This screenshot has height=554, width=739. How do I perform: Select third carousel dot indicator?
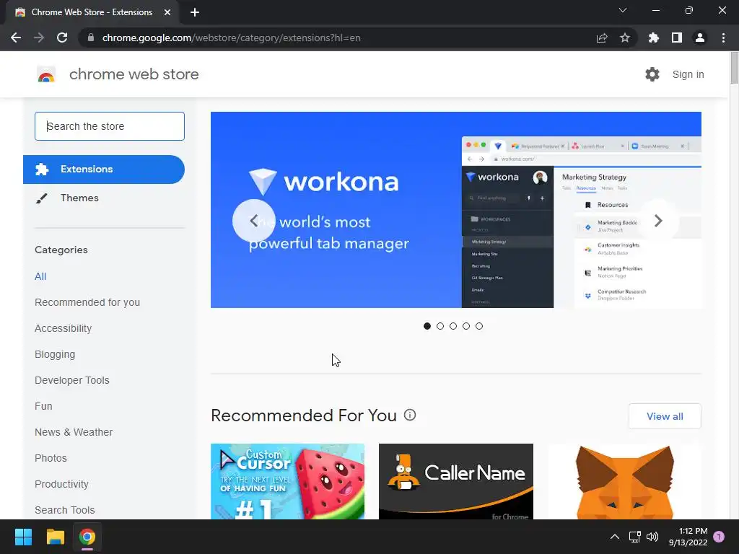point(453,326)
